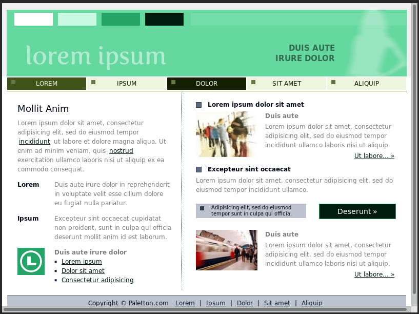Go to the SIT AMET tab

coord(287,84)
